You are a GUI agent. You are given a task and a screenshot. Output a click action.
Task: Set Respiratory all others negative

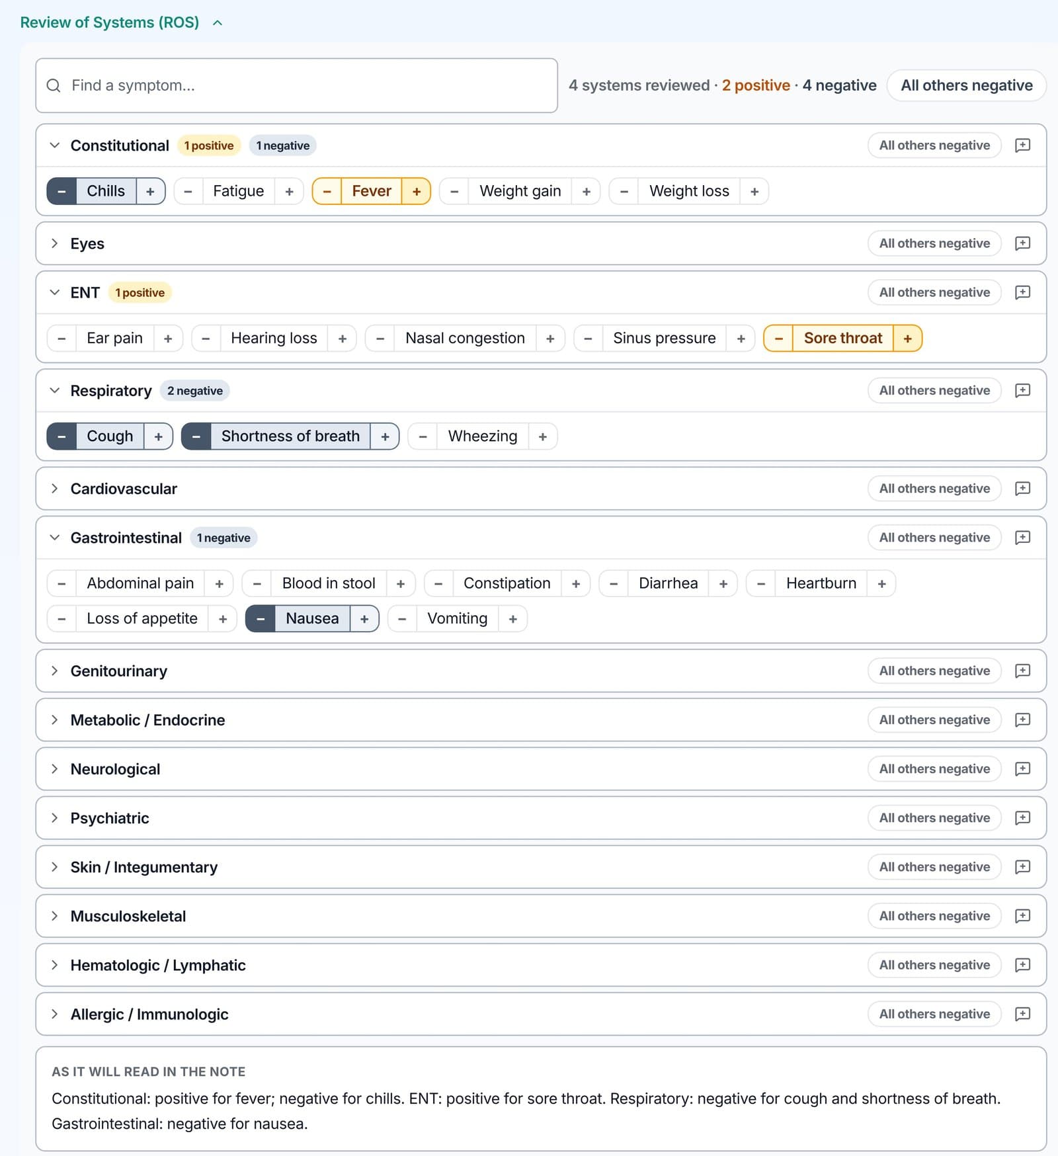coord(934,390)
